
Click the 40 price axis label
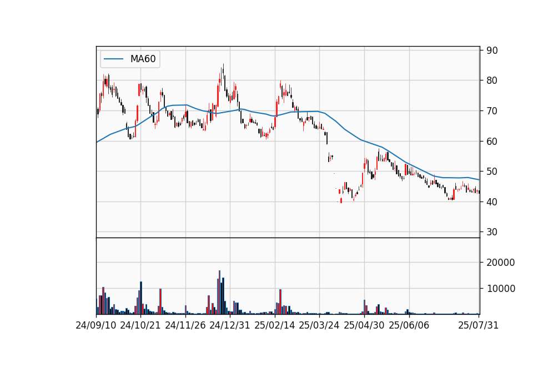click(492, 202)
